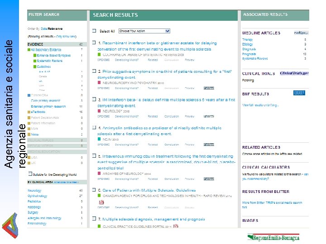The image size is (326, 244).
Task: Click the PDF icon under result 6
Action: (101, 202)
